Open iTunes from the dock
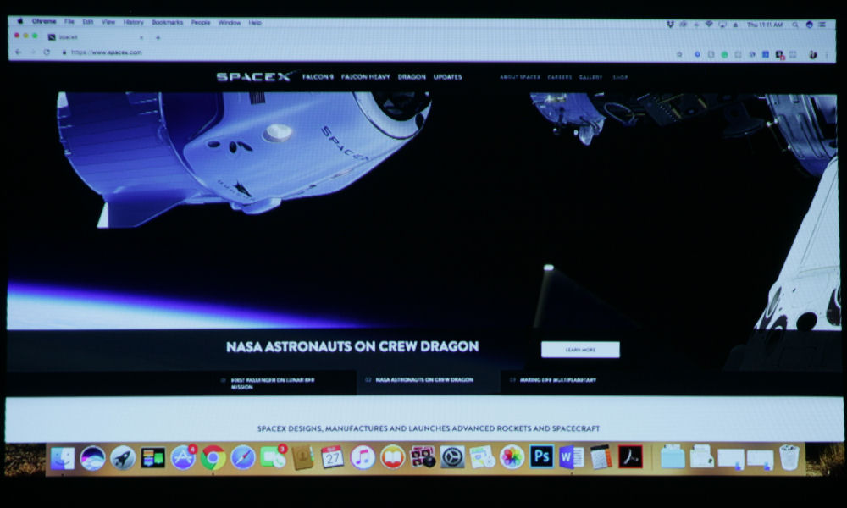Screen dimensions: 847x508 click(x=363, y=457)
